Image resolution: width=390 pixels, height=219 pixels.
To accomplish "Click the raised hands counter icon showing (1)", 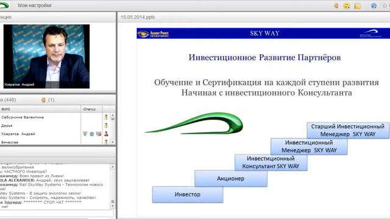I will click(x=44, y=100).
